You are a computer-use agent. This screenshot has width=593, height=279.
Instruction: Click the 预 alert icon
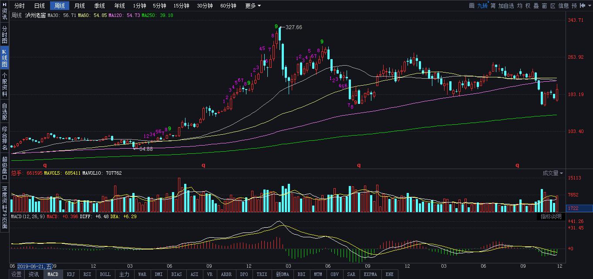[x=574, y=6]
